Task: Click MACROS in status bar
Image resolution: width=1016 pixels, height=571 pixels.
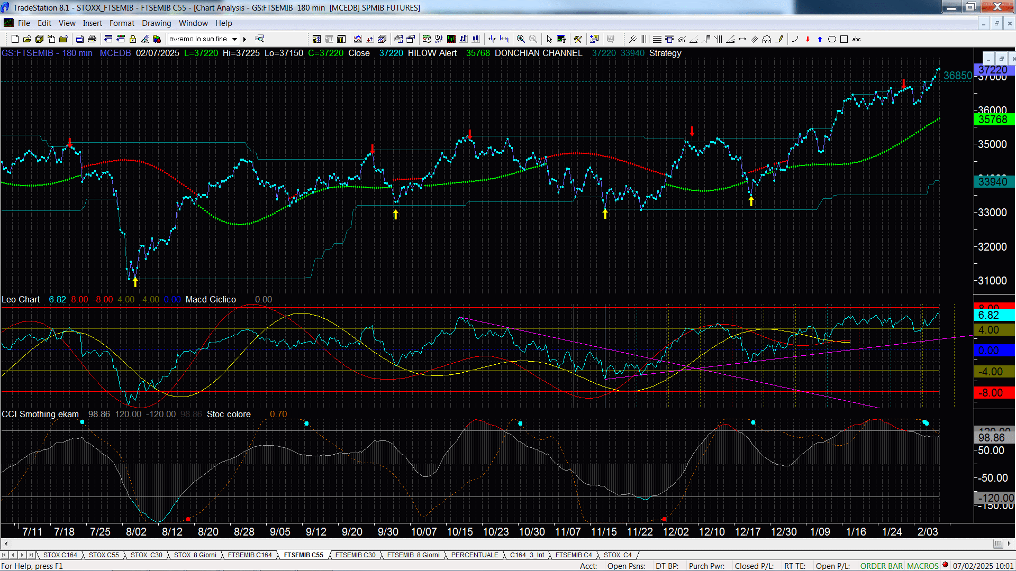Action: click(923, 566)
